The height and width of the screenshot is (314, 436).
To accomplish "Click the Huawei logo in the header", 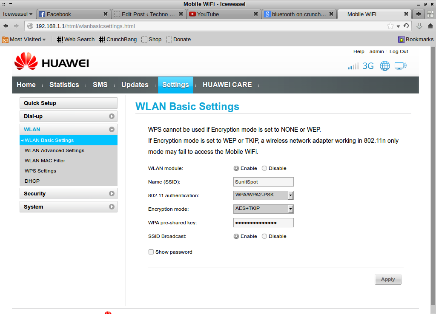I will tap(52, 62).
